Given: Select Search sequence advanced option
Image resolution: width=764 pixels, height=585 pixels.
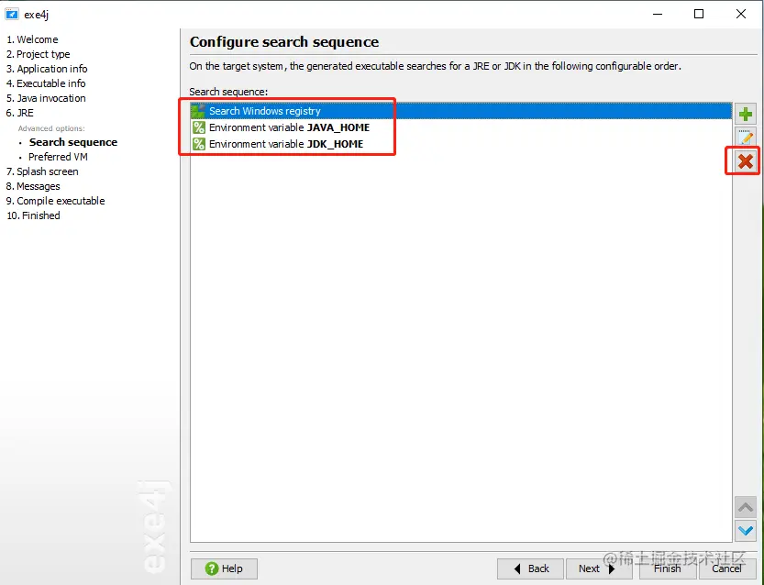Looking at the screenshot, I should click(73, 142).
